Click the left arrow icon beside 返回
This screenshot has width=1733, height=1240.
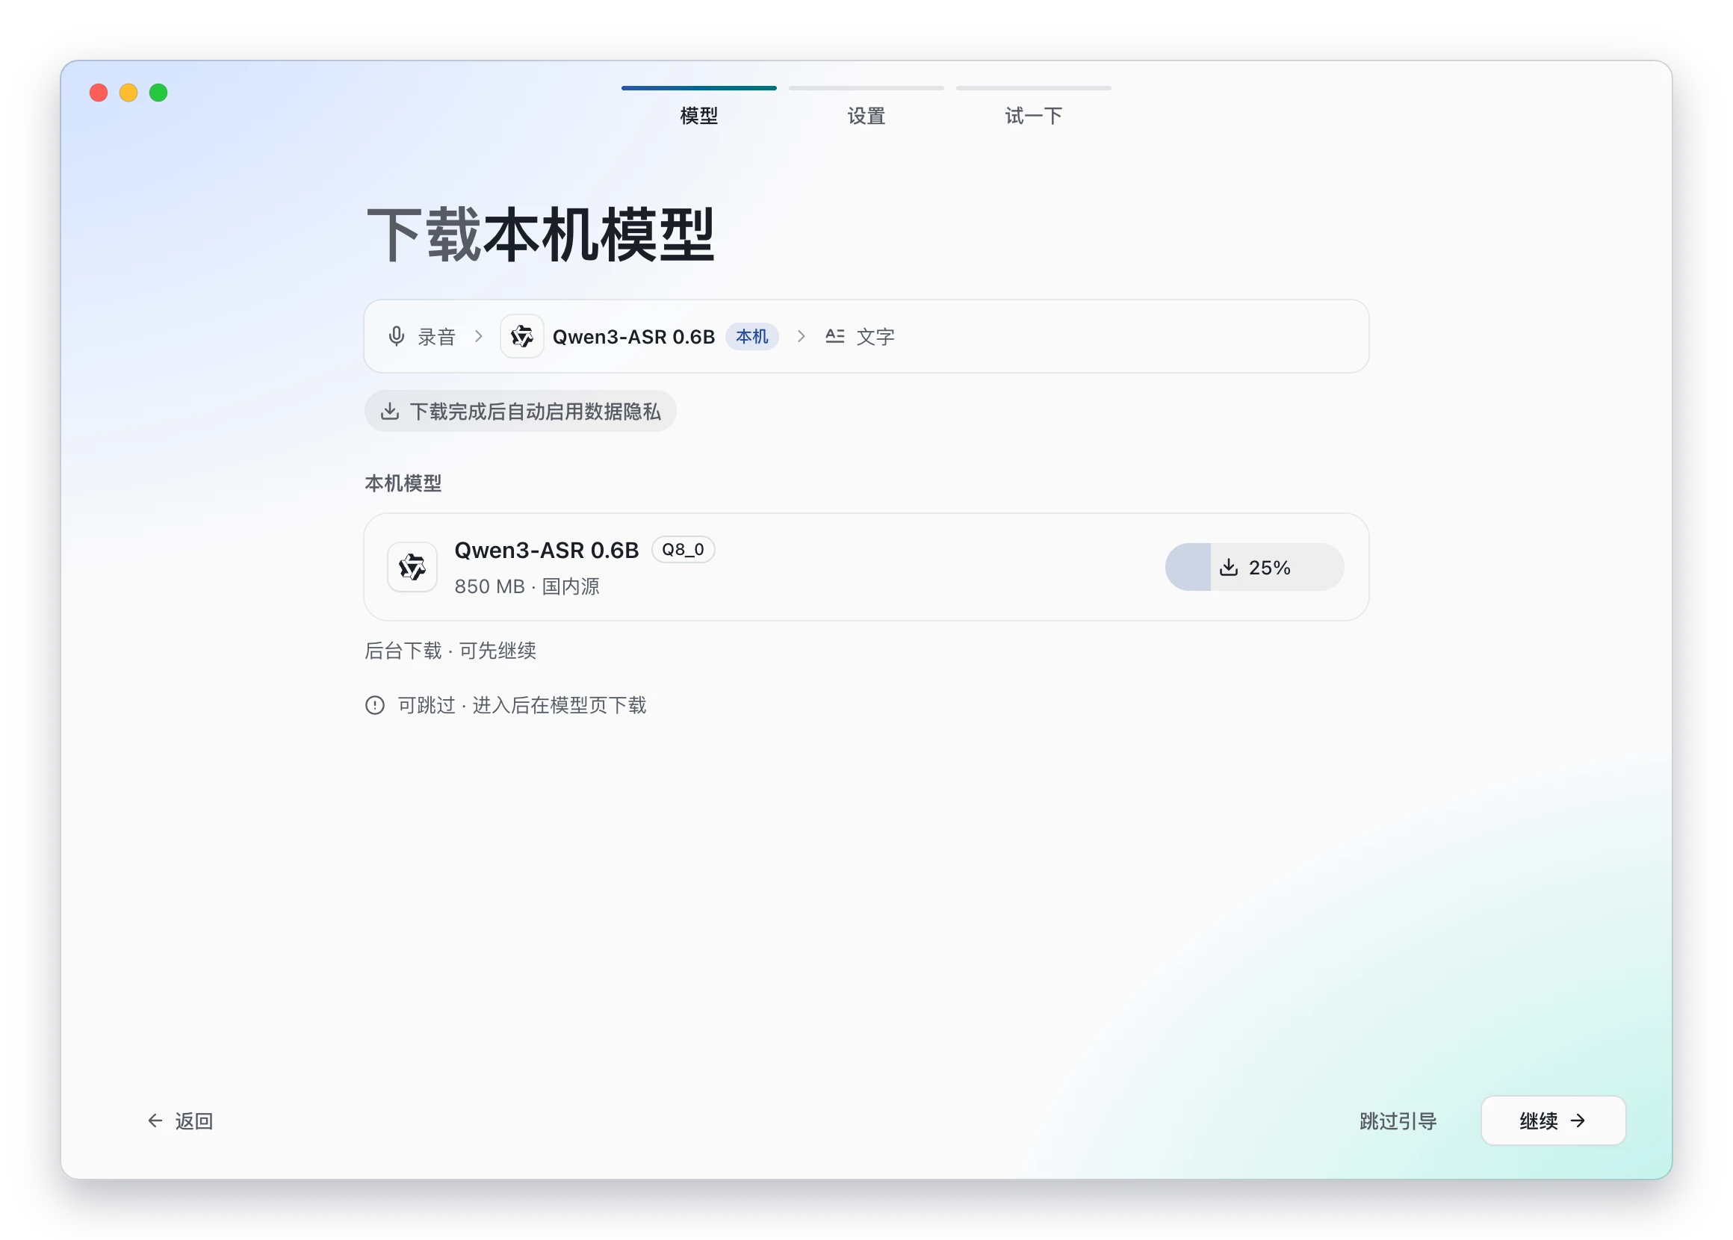[x=155, y=1120]
